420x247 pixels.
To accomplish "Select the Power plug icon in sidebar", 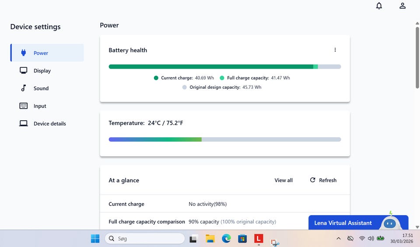I will (x=24, y=53).
